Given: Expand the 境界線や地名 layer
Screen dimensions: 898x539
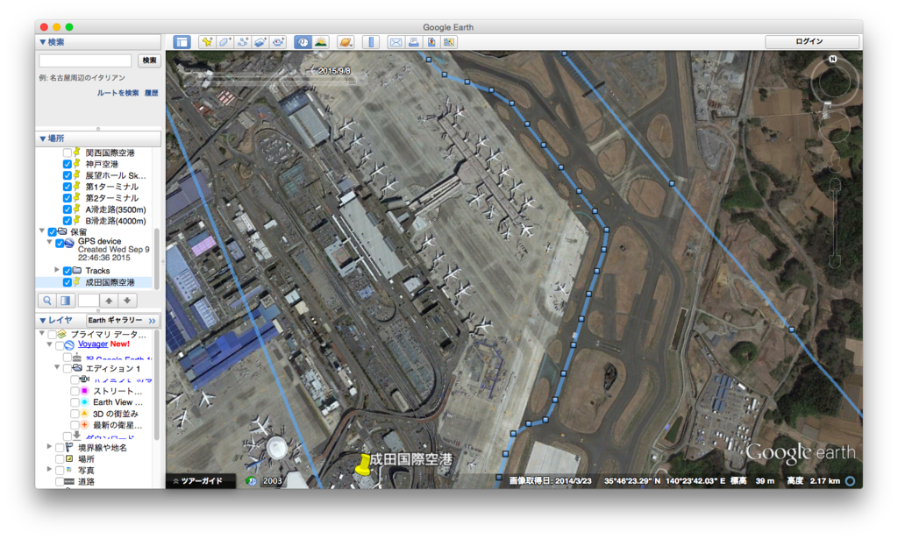Looking at the screenshot, I should [x=49, y=447].
